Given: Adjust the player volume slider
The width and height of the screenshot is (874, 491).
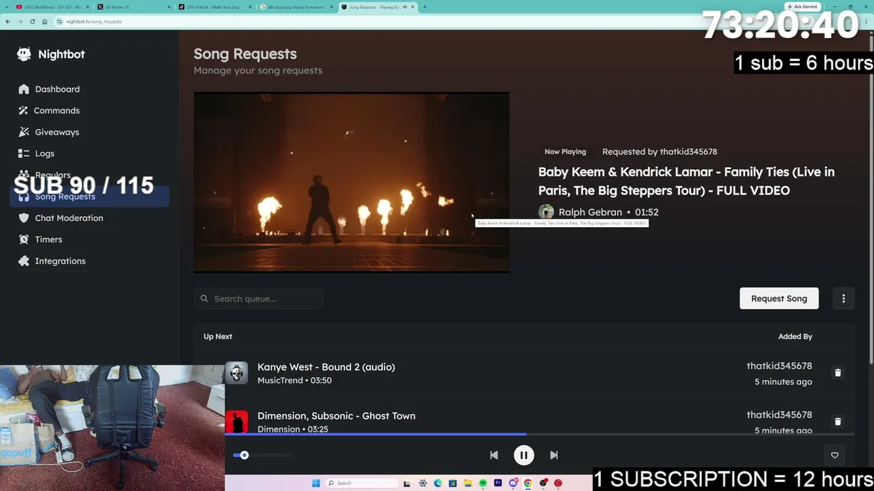Looking at the screenshot, I should (263, 456).
